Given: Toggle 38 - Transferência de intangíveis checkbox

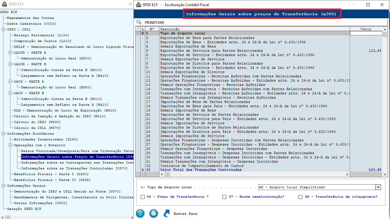Looking at the screenshot, I should coord(301,197).
